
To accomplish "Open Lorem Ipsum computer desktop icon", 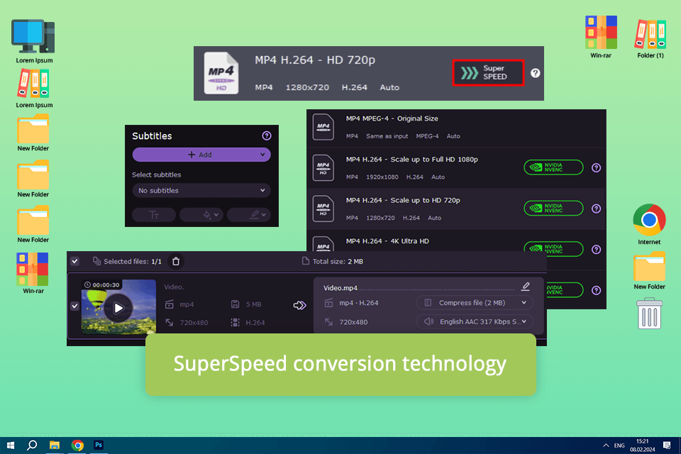I will click(x=34, y=41).
